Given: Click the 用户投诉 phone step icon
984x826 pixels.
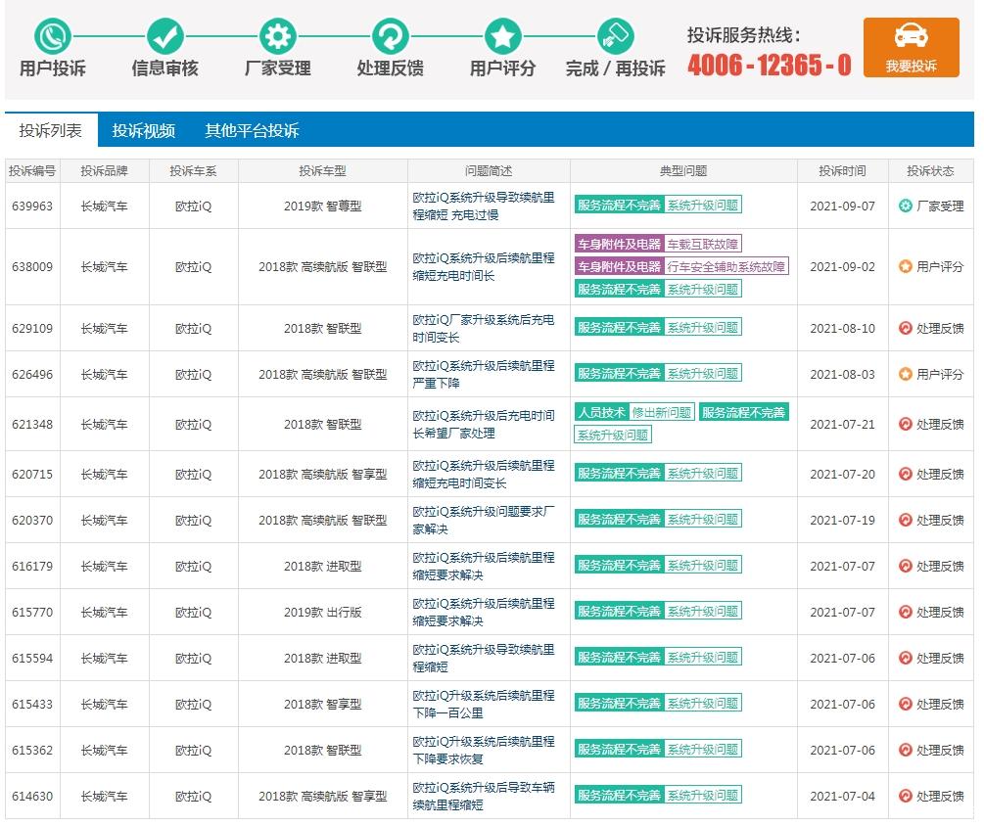Looking at the screenshot, I should pyautogui.click(x=53, y=36).
